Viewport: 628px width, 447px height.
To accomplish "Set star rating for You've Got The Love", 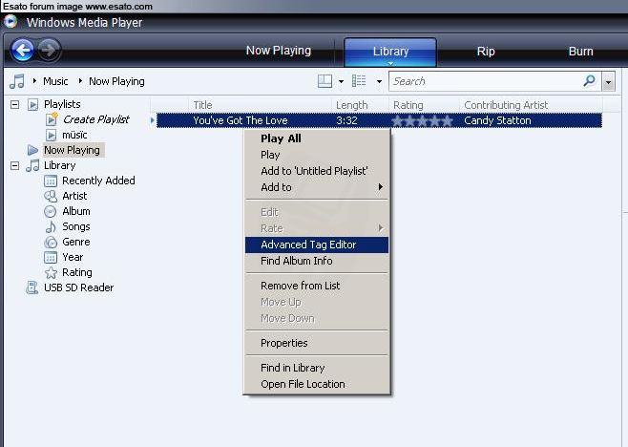I will coord(422,120).
